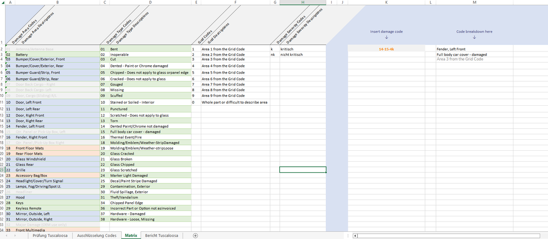
Task: Select 'Glass Scratched' cell
Action: pos(150,170)
